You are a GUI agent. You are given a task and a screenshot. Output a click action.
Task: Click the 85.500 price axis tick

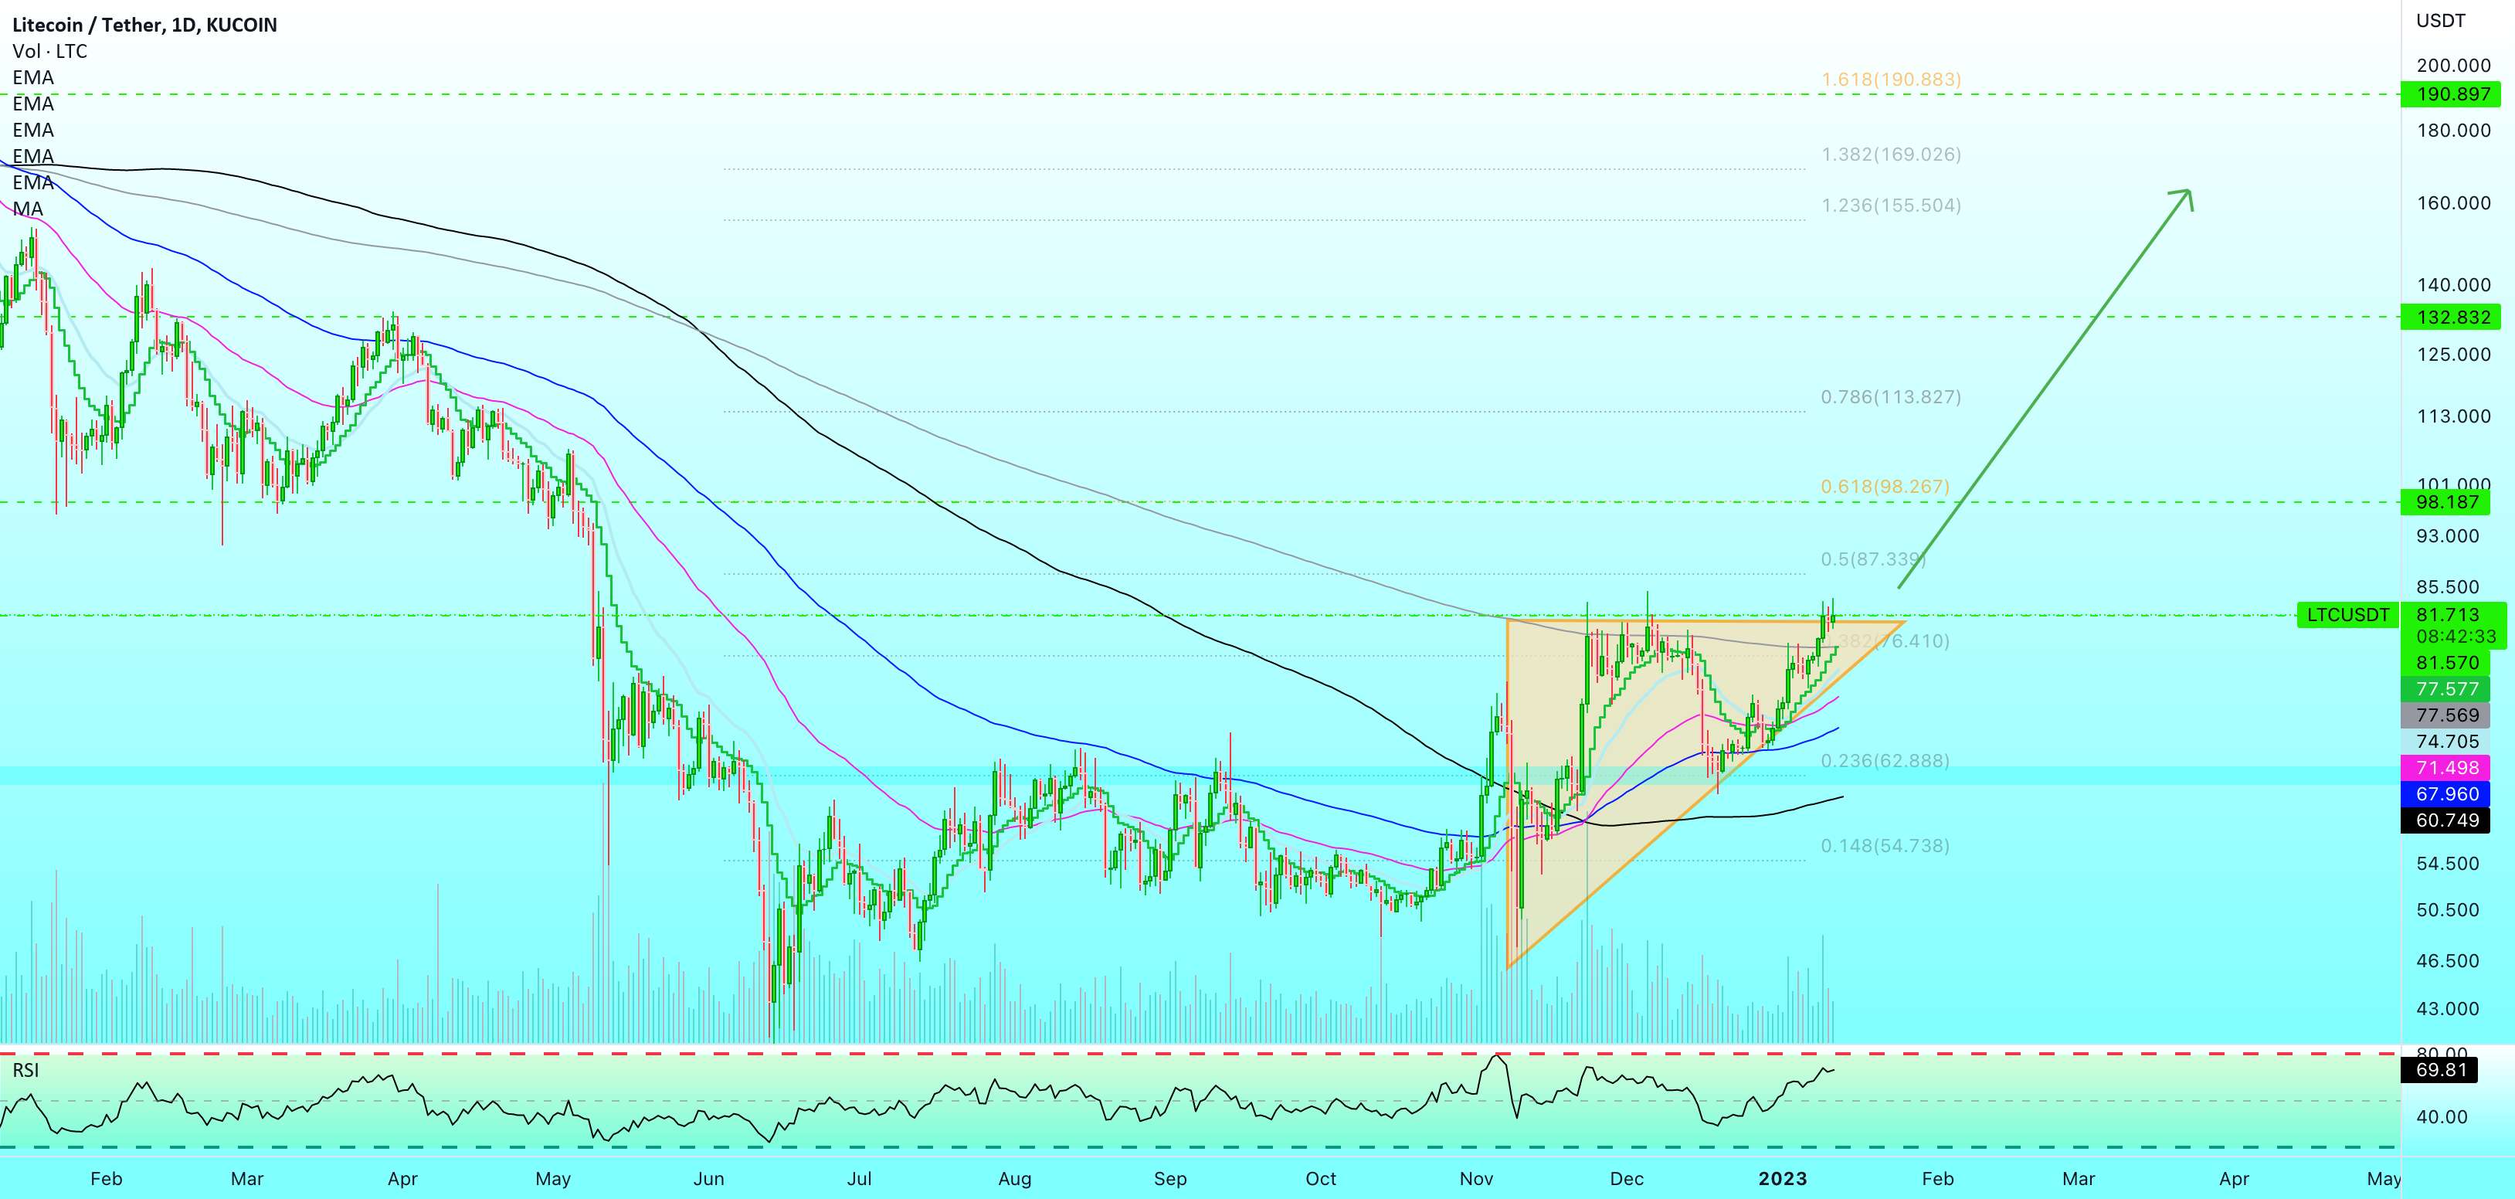(x=2447, y=588)
